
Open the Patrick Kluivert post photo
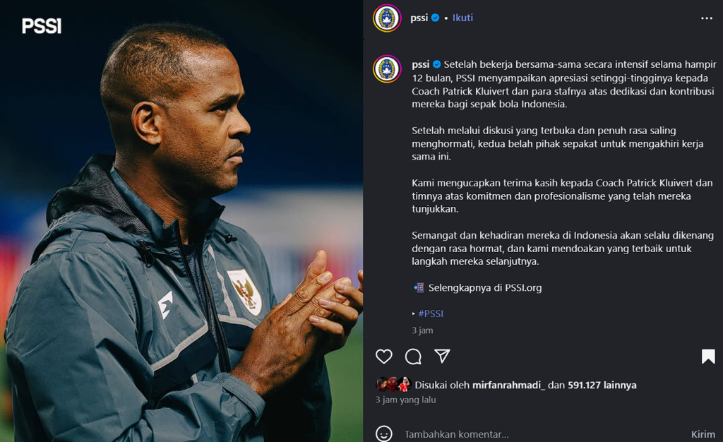(181, 221)
